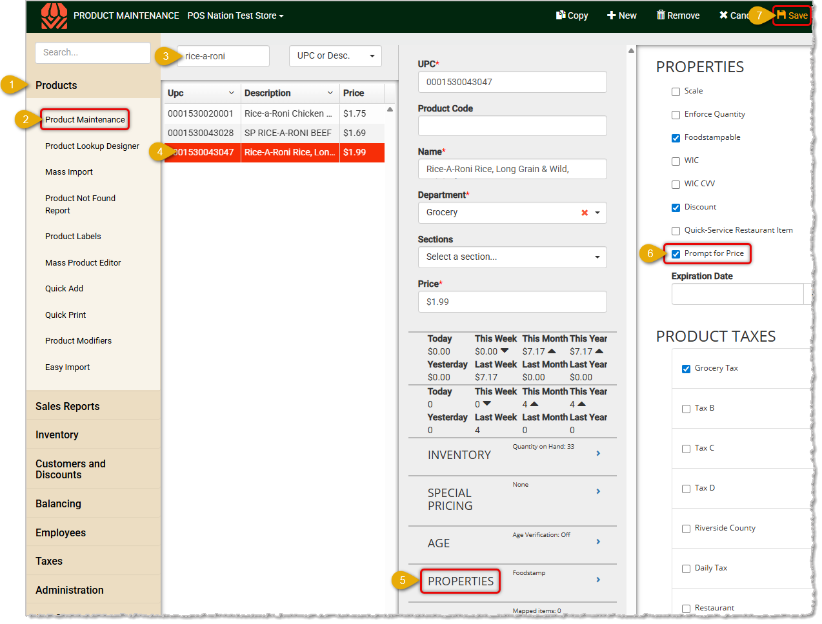Click the UPC input field
Screen dimensions: 822x624
(x=512, y=83)
